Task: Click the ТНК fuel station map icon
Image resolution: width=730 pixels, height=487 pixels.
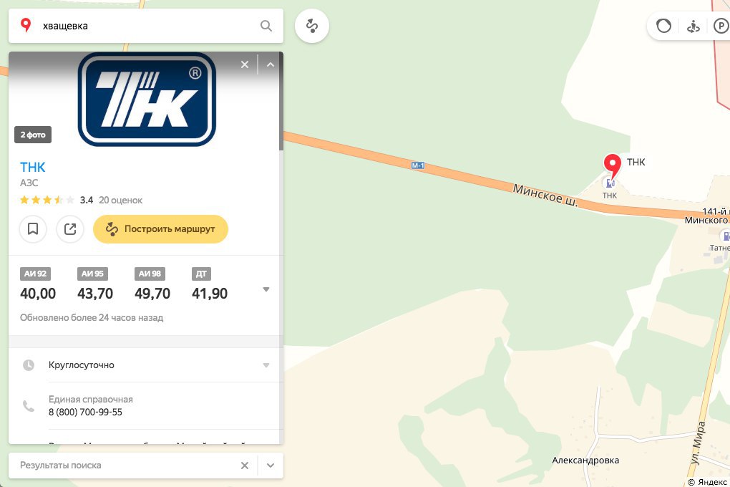Action: coord(610,183)
